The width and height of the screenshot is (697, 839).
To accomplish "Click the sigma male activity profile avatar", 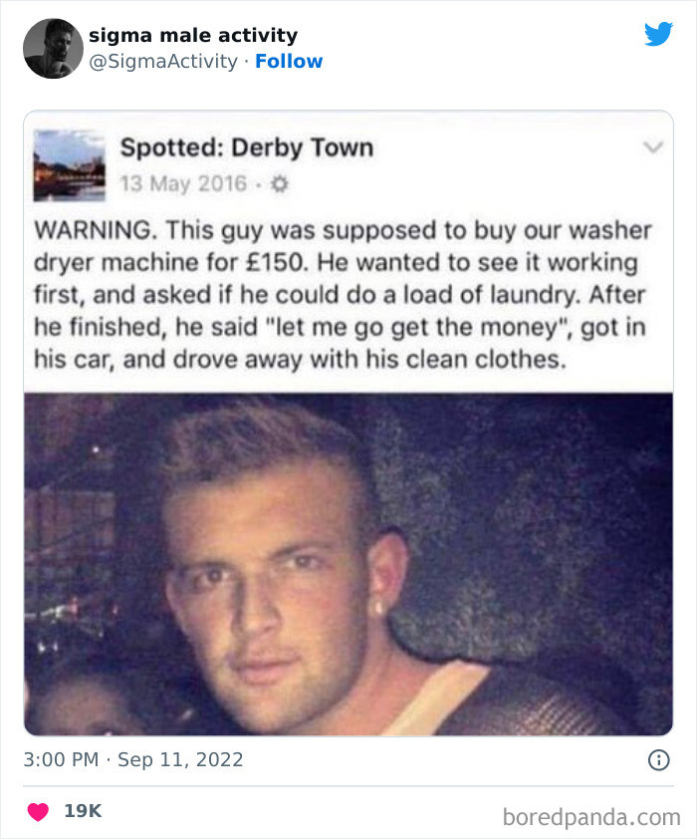I will click(51, 47).
